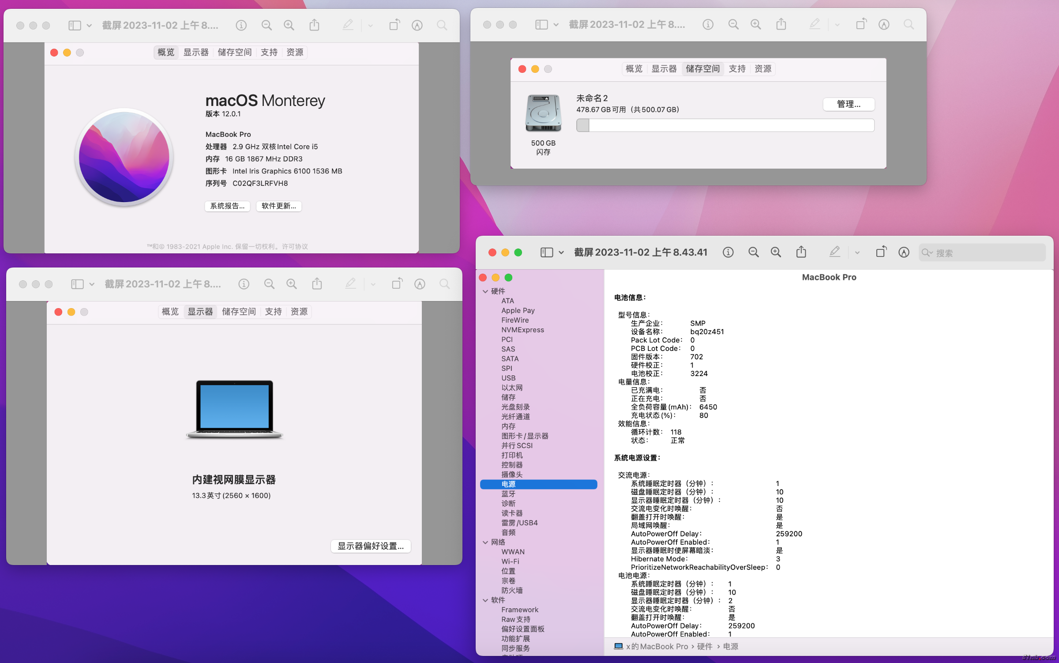Click storage usage bar for 未命名 2
The height and width of the screenshot is (663, 1059).
point(725,125)
